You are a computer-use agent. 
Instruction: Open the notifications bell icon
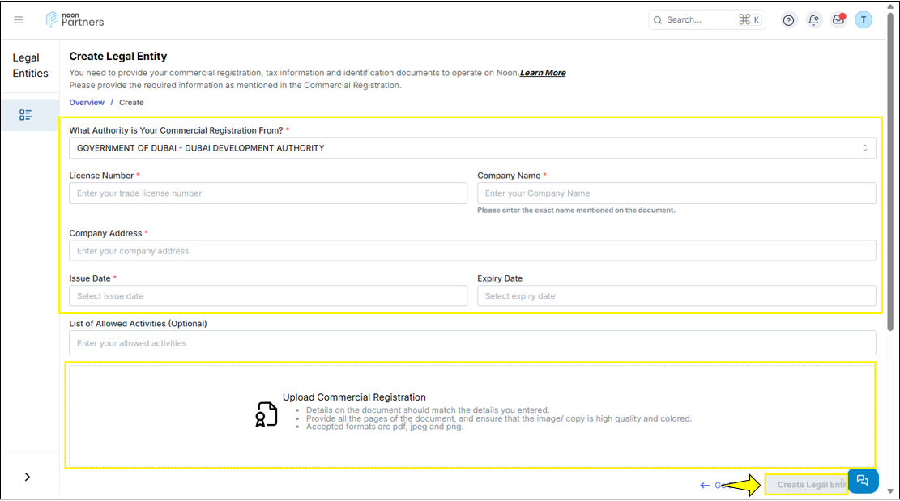click(813, 20)
